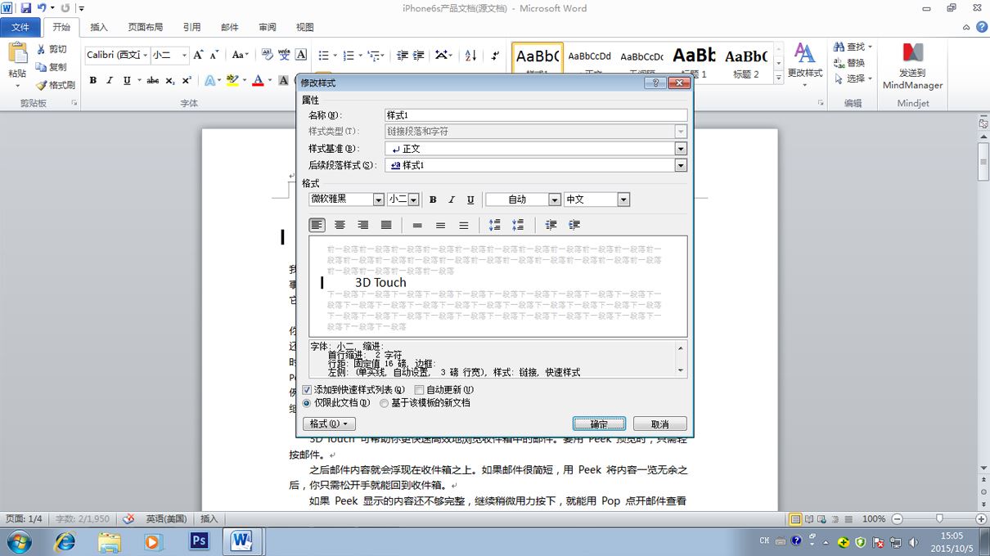Open the language 中文 dropdown
Image resolution: width=990 pixels, height=556 pixels.
click(623, 200)
